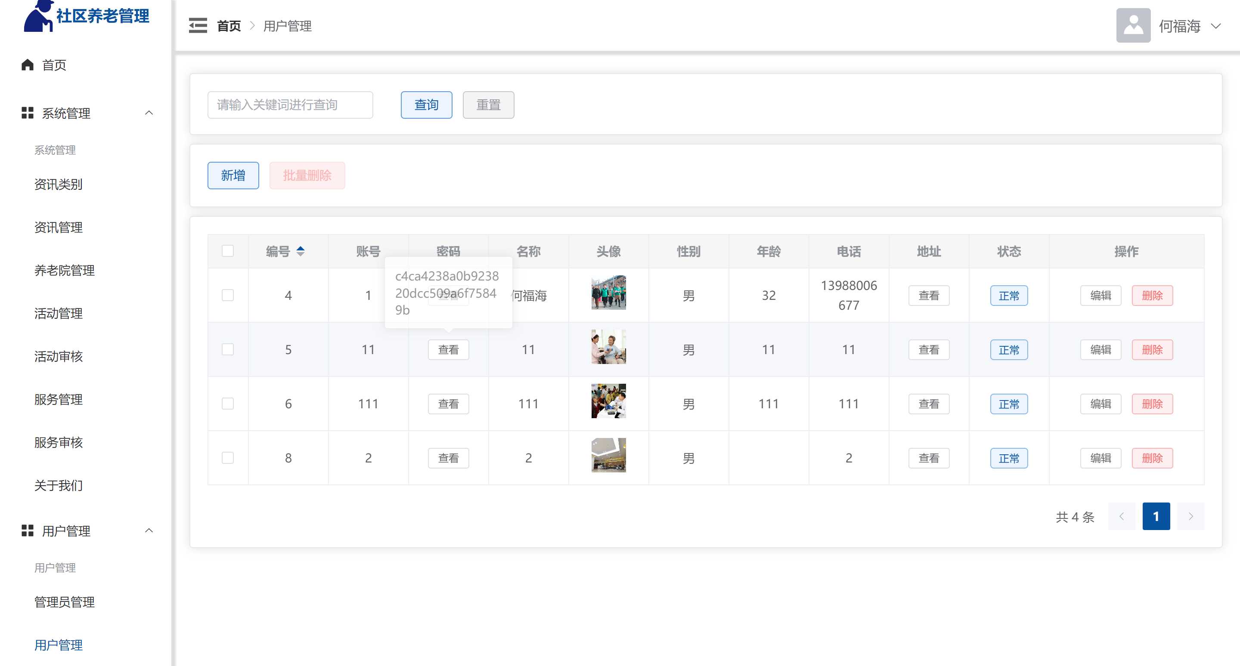Collapse sidebar with hamburger menu icon
The height and width of the screenshot is (666, 1240).
(x=197, y=25)
